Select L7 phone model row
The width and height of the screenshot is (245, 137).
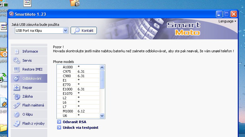(78, 107)
